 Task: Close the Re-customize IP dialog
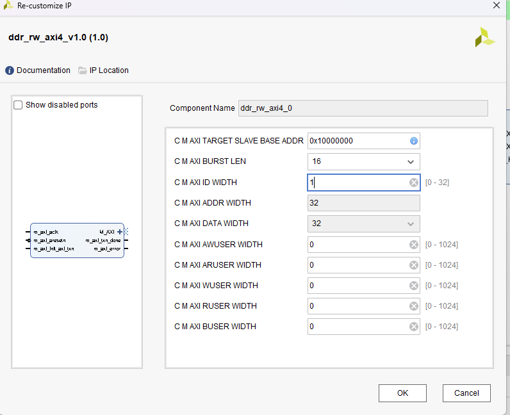(x=496, y=5)
